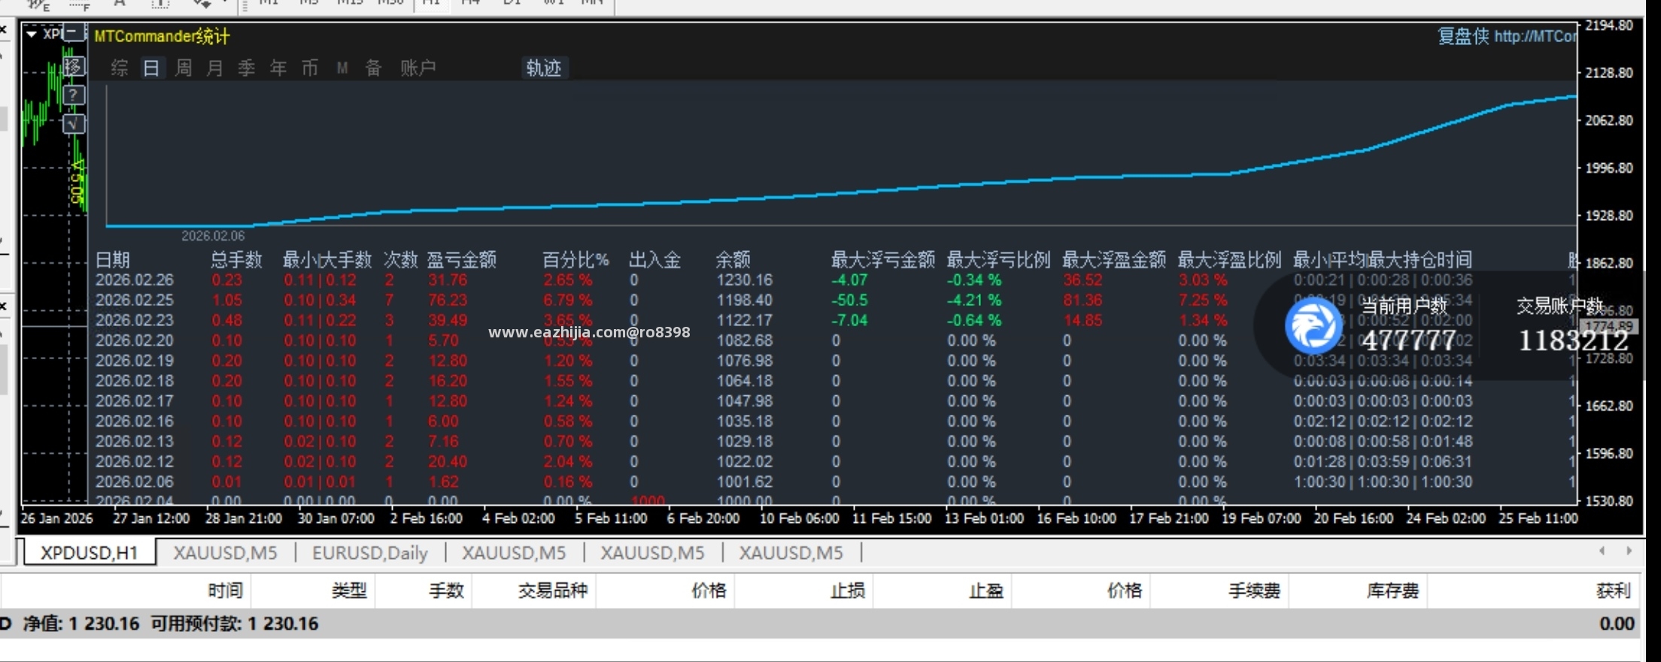Click the 10 Feb 06:00 time axis label
The image size is (1661, 662).
tap(799, 518)
